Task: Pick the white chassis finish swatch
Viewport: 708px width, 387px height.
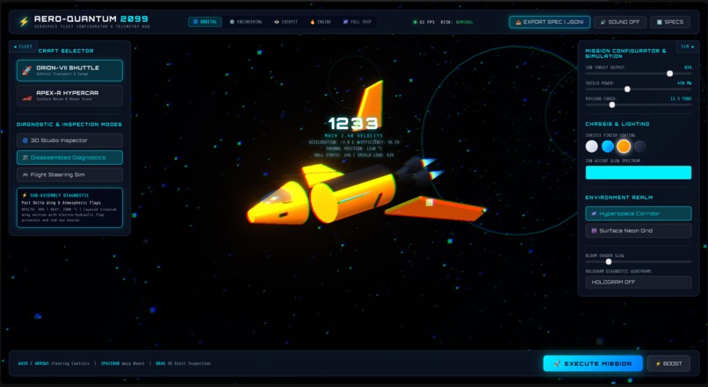Action: point(591,147)
